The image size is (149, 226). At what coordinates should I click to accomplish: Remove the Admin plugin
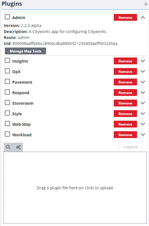click(x=125, y=17)
